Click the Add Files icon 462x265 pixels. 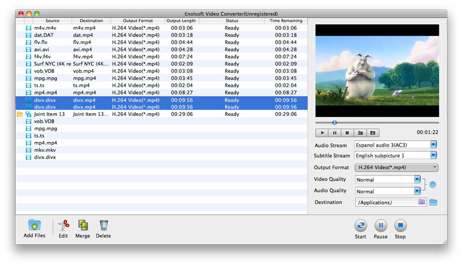34,225
